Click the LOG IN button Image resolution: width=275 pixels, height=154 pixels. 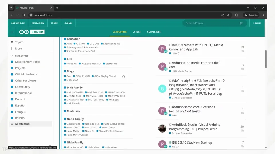(257, 23)
